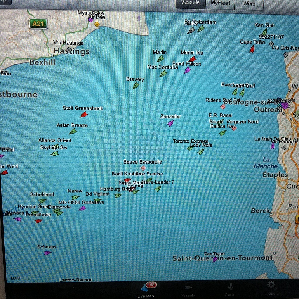
Task: Tap the La Manche sea label
Action: point(266,163)
